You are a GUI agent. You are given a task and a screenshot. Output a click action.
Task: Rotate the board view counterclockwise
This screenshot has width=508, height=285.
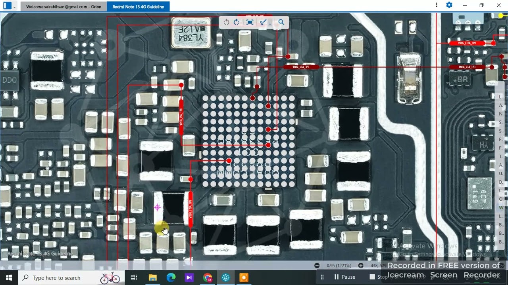coord(226,22)
